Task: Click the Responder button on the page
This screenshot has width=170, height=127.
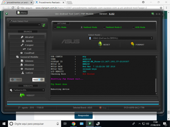Action: click(84, 115)
